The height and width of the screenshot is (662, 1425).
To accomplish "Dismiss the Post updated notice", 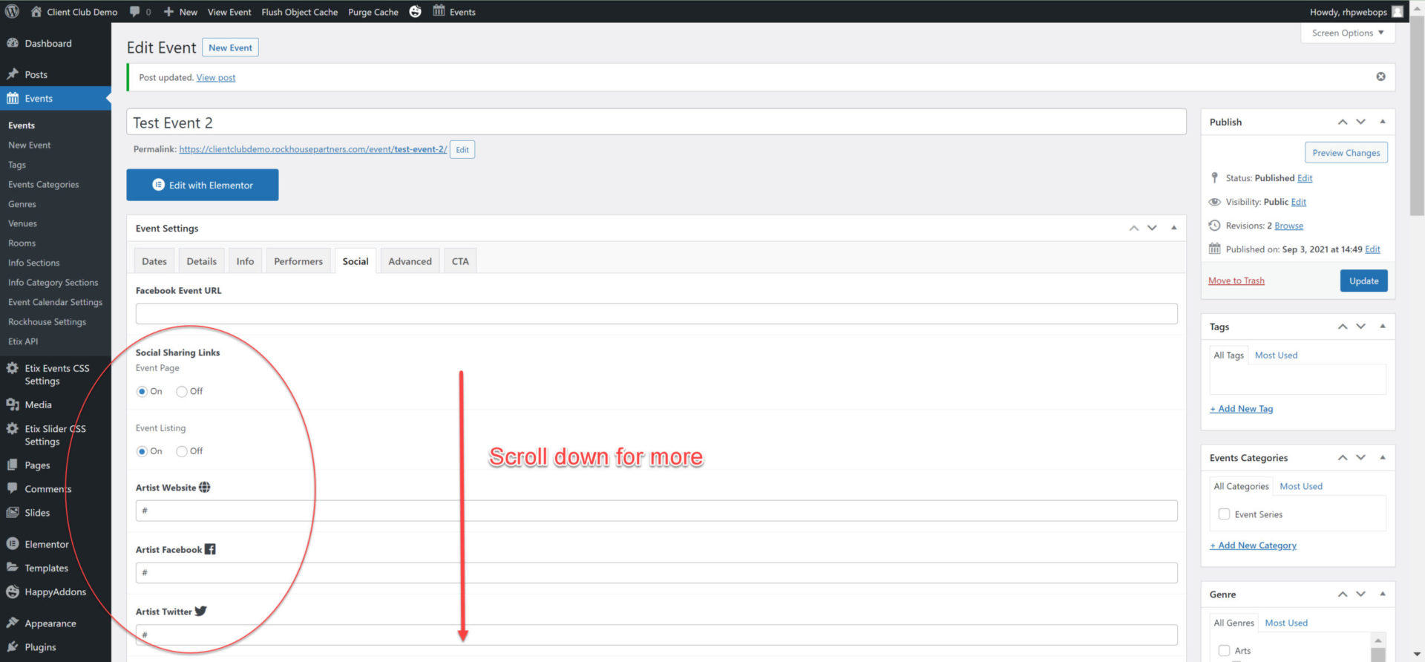I will pyautogui.click(x=1380, y=77).
